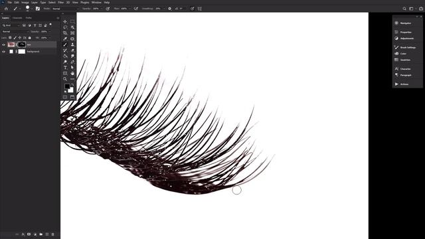Select the Crop tool

click(65, 33)
